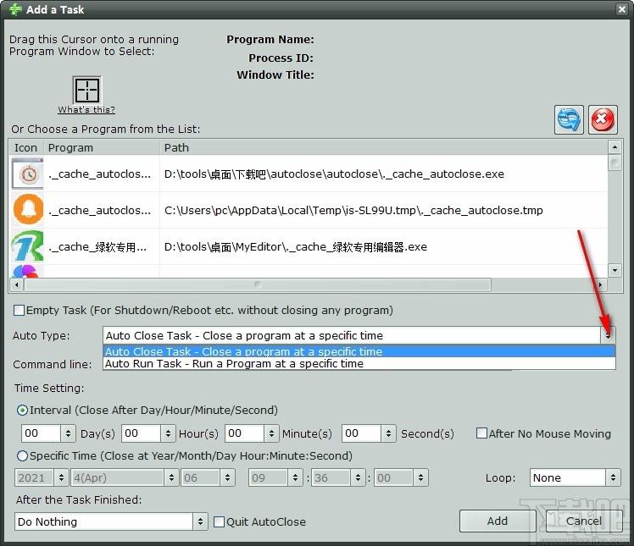
Task: Click the Program column header
Action: pos(102,148)
